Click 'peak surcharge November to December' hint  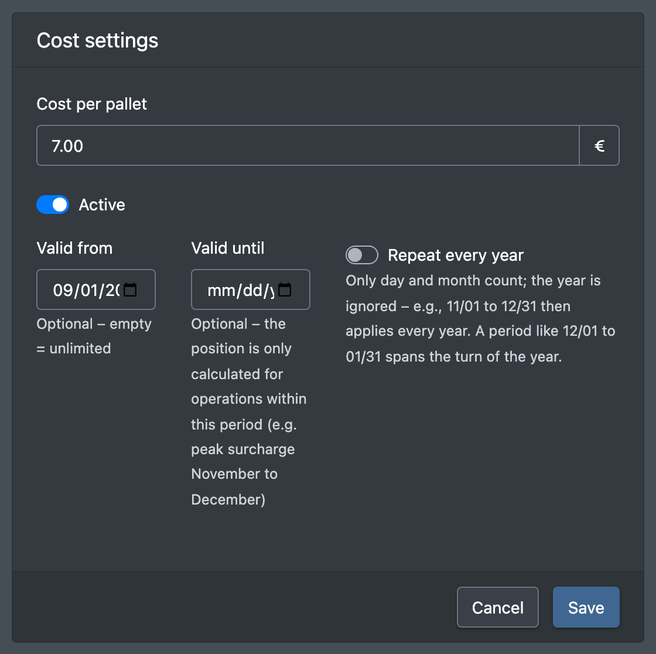point(242,474)
